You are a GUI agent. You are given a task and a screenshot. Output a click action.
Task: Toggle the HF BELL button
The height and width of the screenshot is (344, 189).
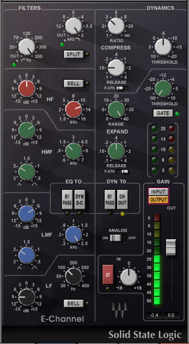coord(73,83)
